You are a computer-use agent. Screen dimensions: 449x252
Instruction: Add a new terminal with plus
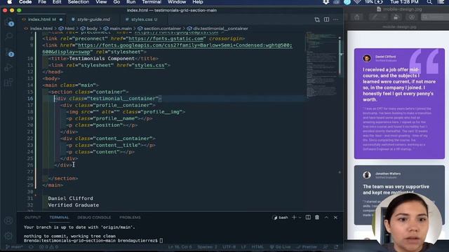coord(294,218)
